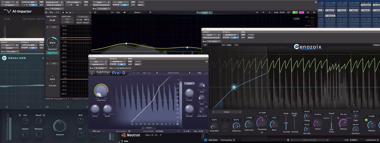Viewport: 380px width, 143px height.
Task: Open the Minimum phase mode dropdown
Action: 137,12
